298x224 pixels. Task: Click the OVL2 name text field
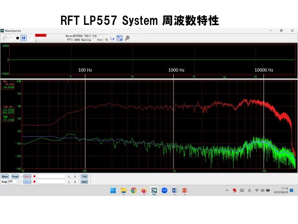point(51,182)
